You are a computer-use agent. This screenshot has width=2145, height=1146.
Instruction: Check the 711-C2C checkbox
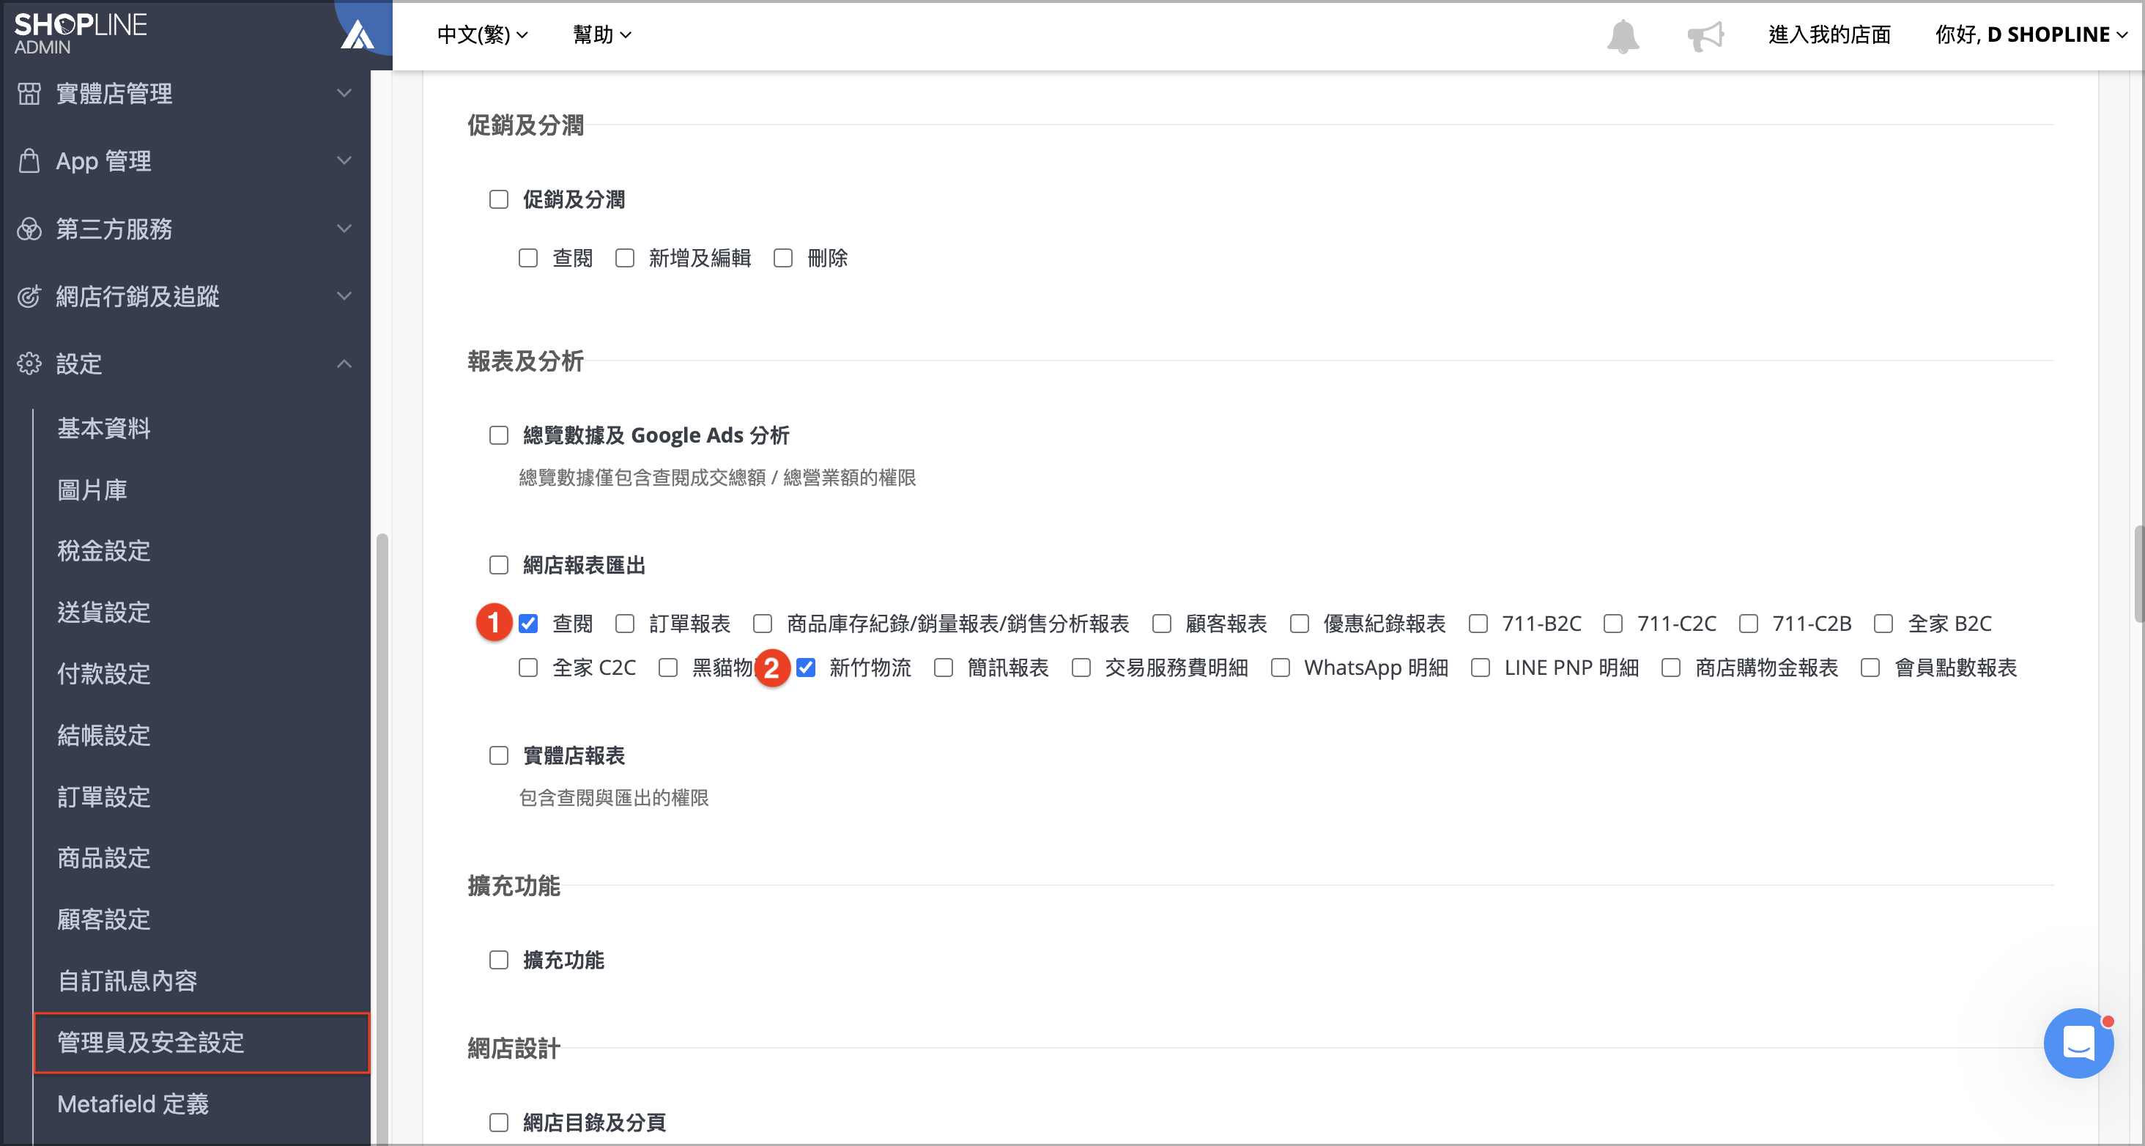pyautogui.click(x=1613, y=624)
